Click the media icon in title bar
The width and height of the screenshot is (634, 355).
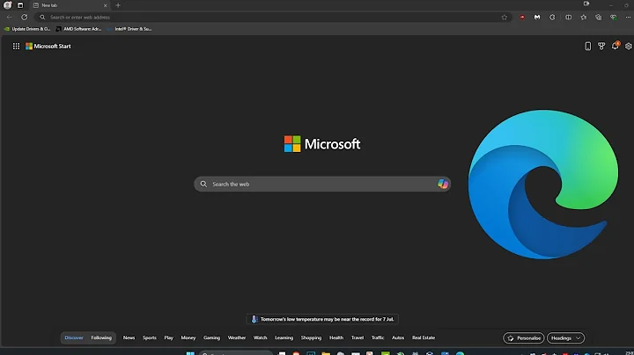pyautogui.click(x=586, y=4)
